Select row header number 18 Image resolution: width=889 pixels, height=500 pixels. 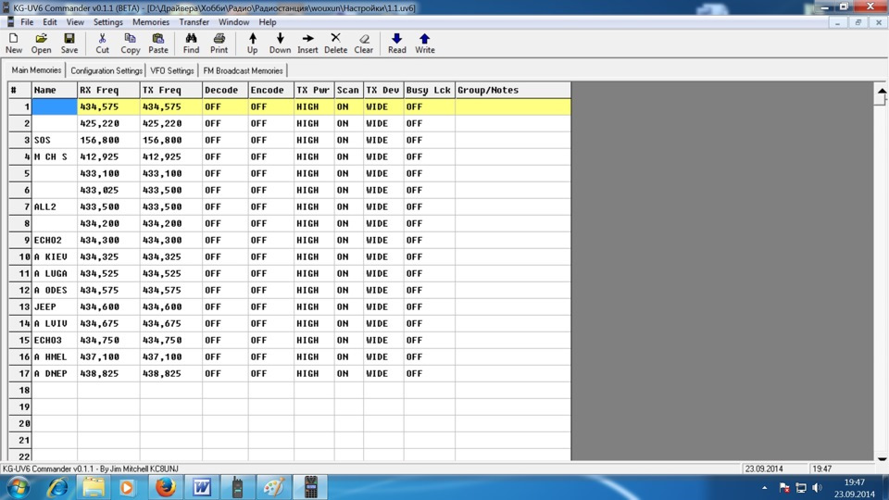click(19, 390)
